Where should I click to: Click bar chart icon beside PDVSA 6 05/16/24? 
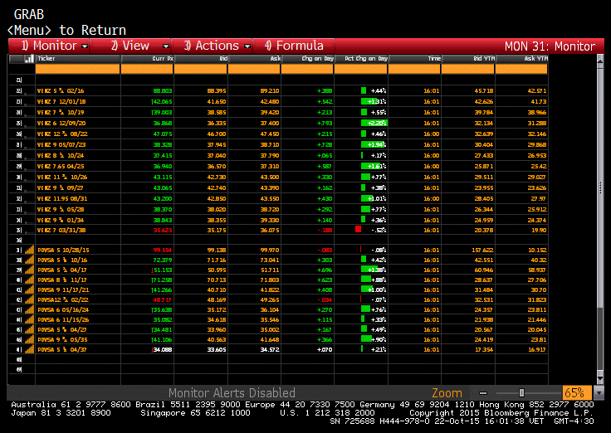pyautogui.click(x=29, y=309)
